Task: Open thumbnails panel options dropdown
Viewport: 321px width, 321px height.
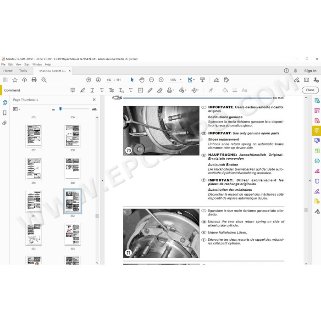Action: click(17, 109)
